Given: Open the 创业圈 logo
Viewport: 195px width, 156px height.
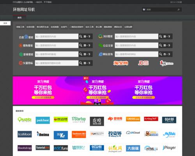Looking at the screenshot, I should 97,148.
